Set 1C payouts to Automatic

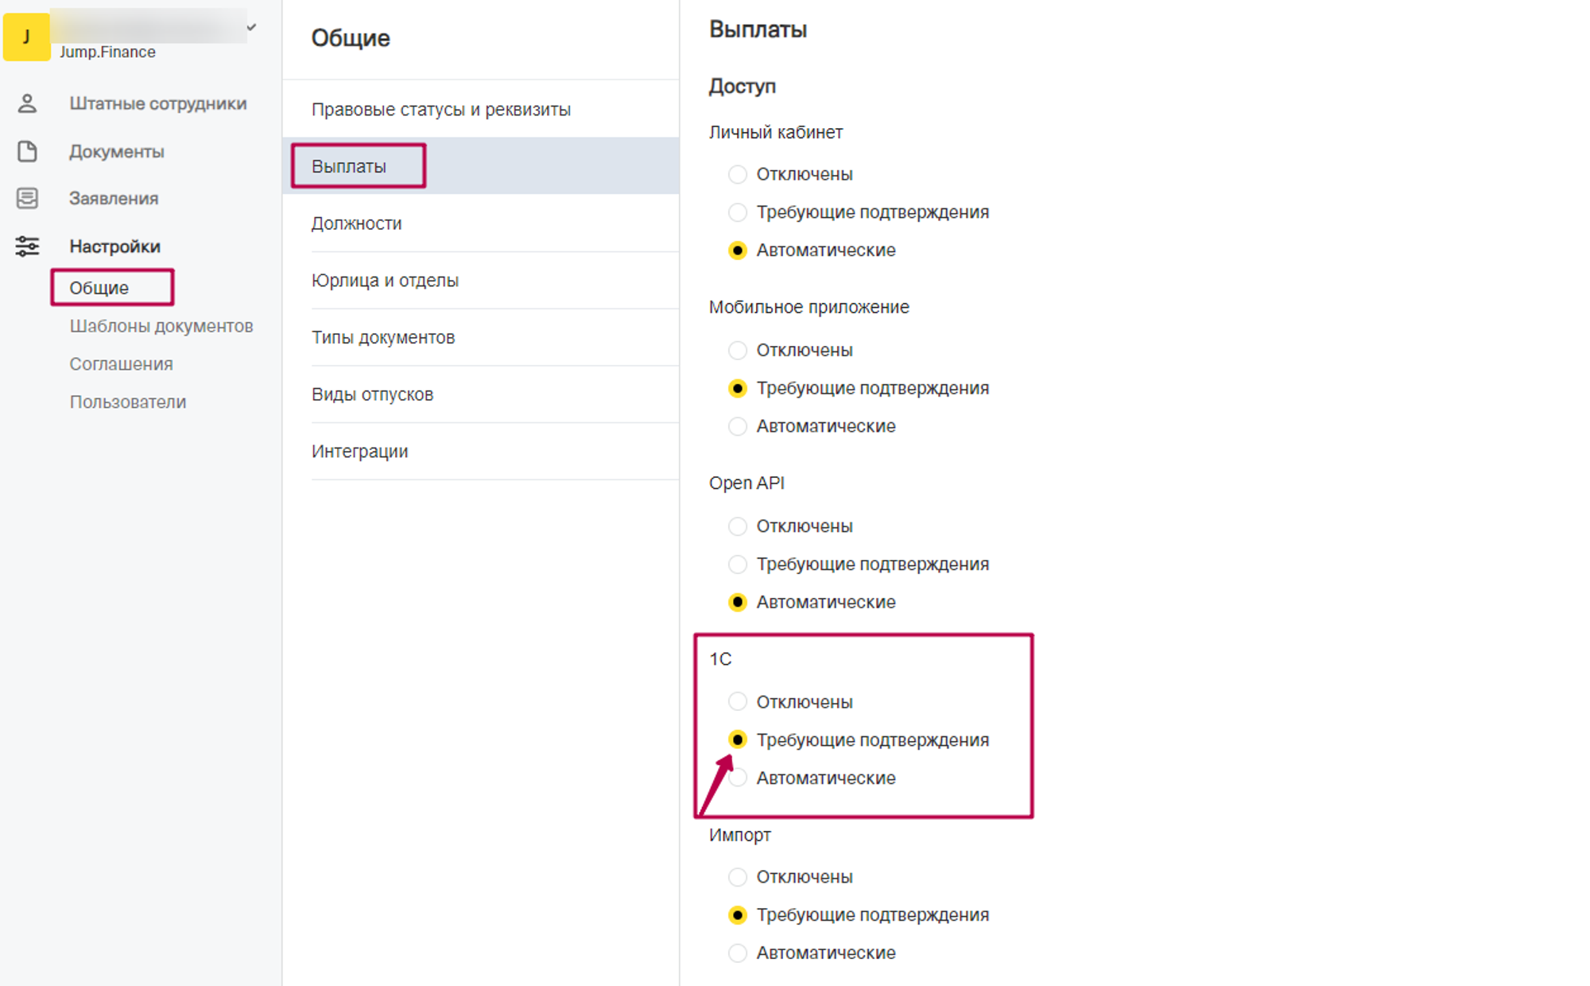[738, 778]
